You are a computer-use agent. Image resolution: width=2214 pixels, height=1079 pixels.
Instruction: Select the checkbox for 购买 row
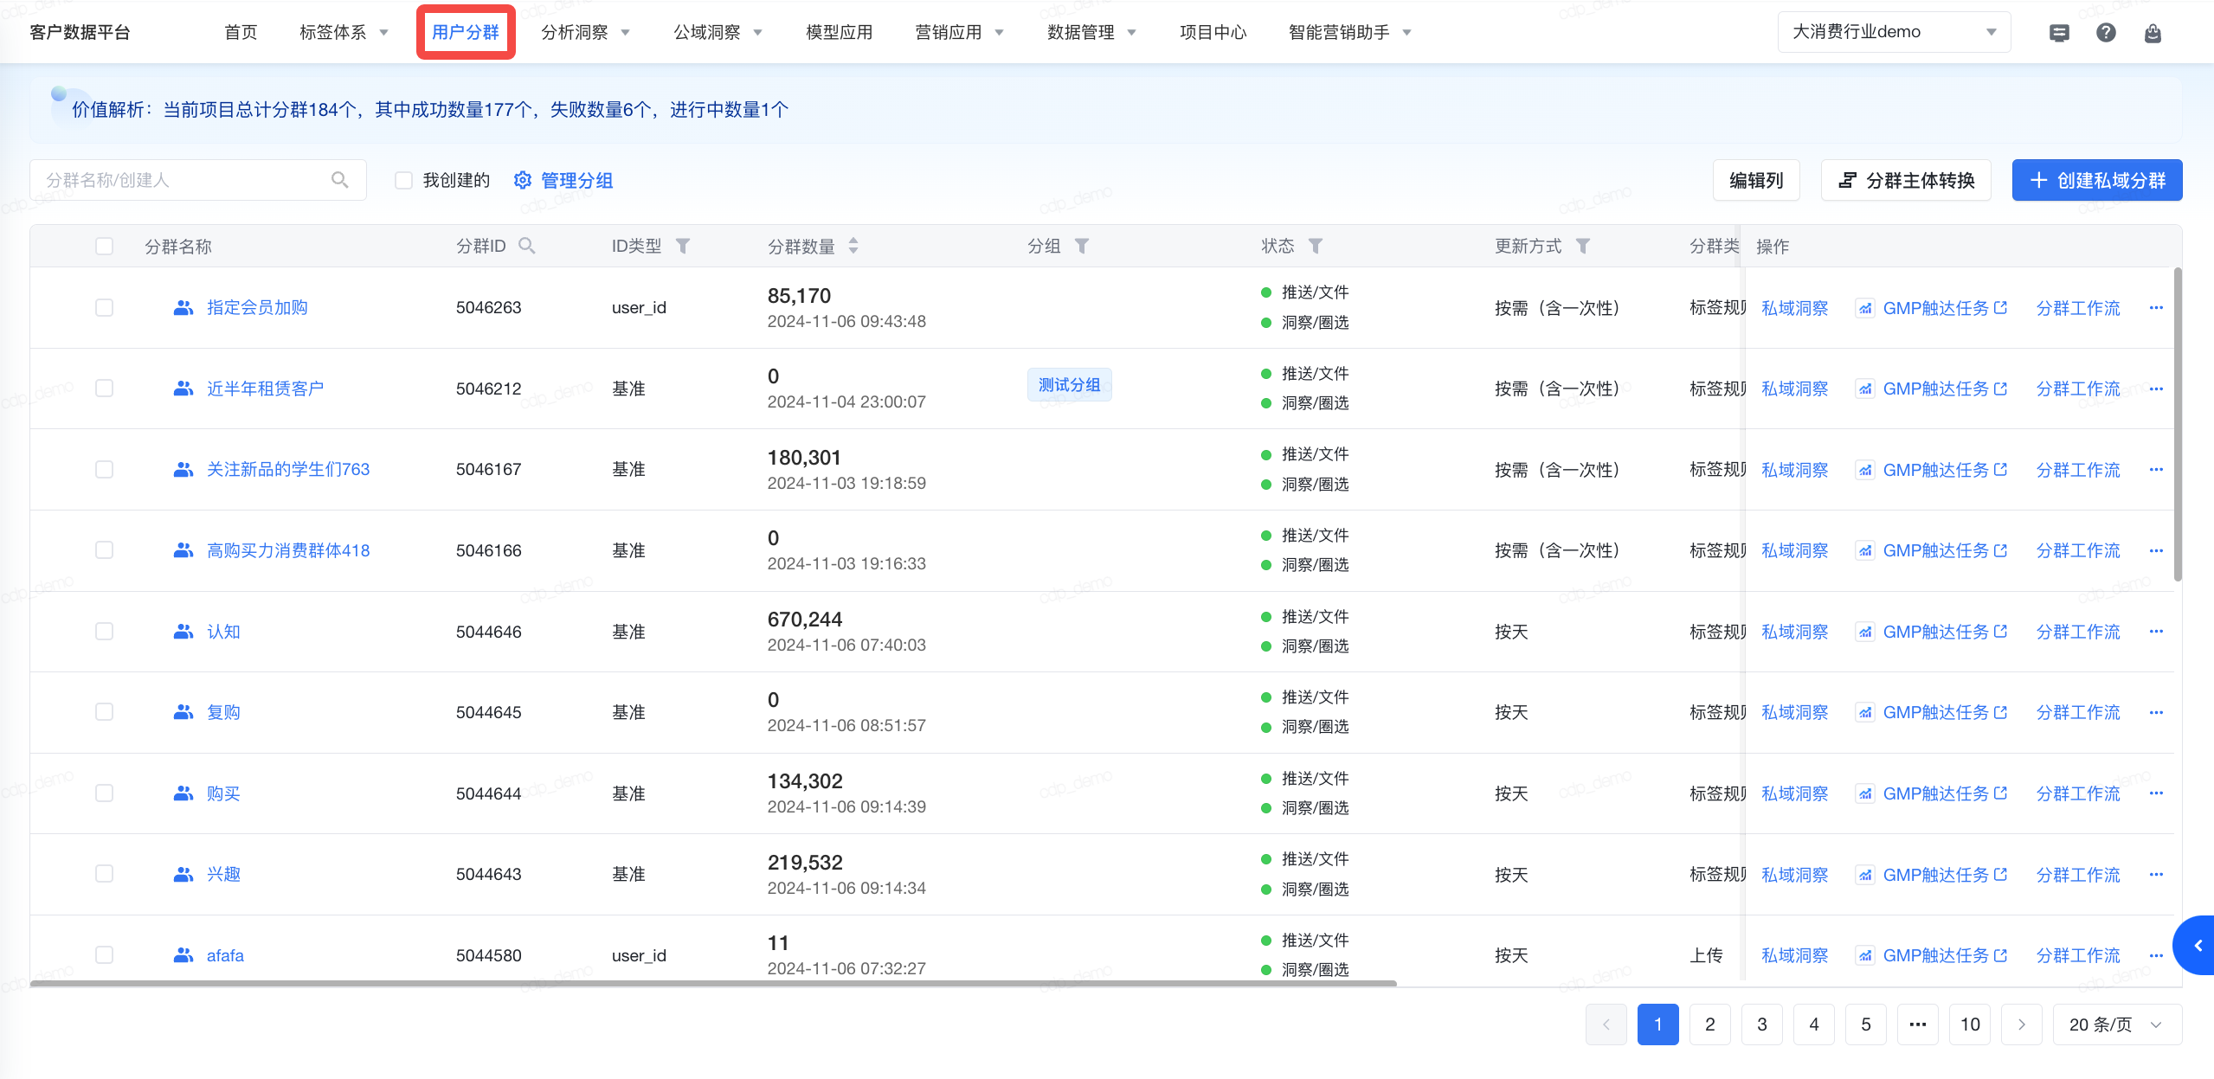(x=105, y=793)
